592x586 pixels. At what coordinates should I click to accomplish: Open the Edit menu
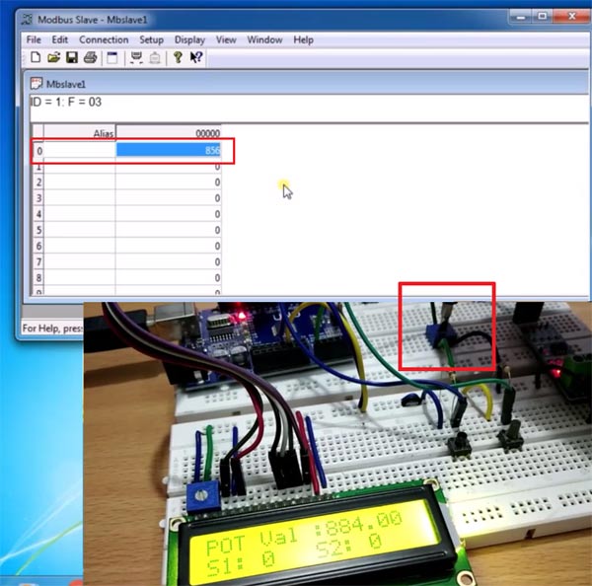(x=59, y=39)
